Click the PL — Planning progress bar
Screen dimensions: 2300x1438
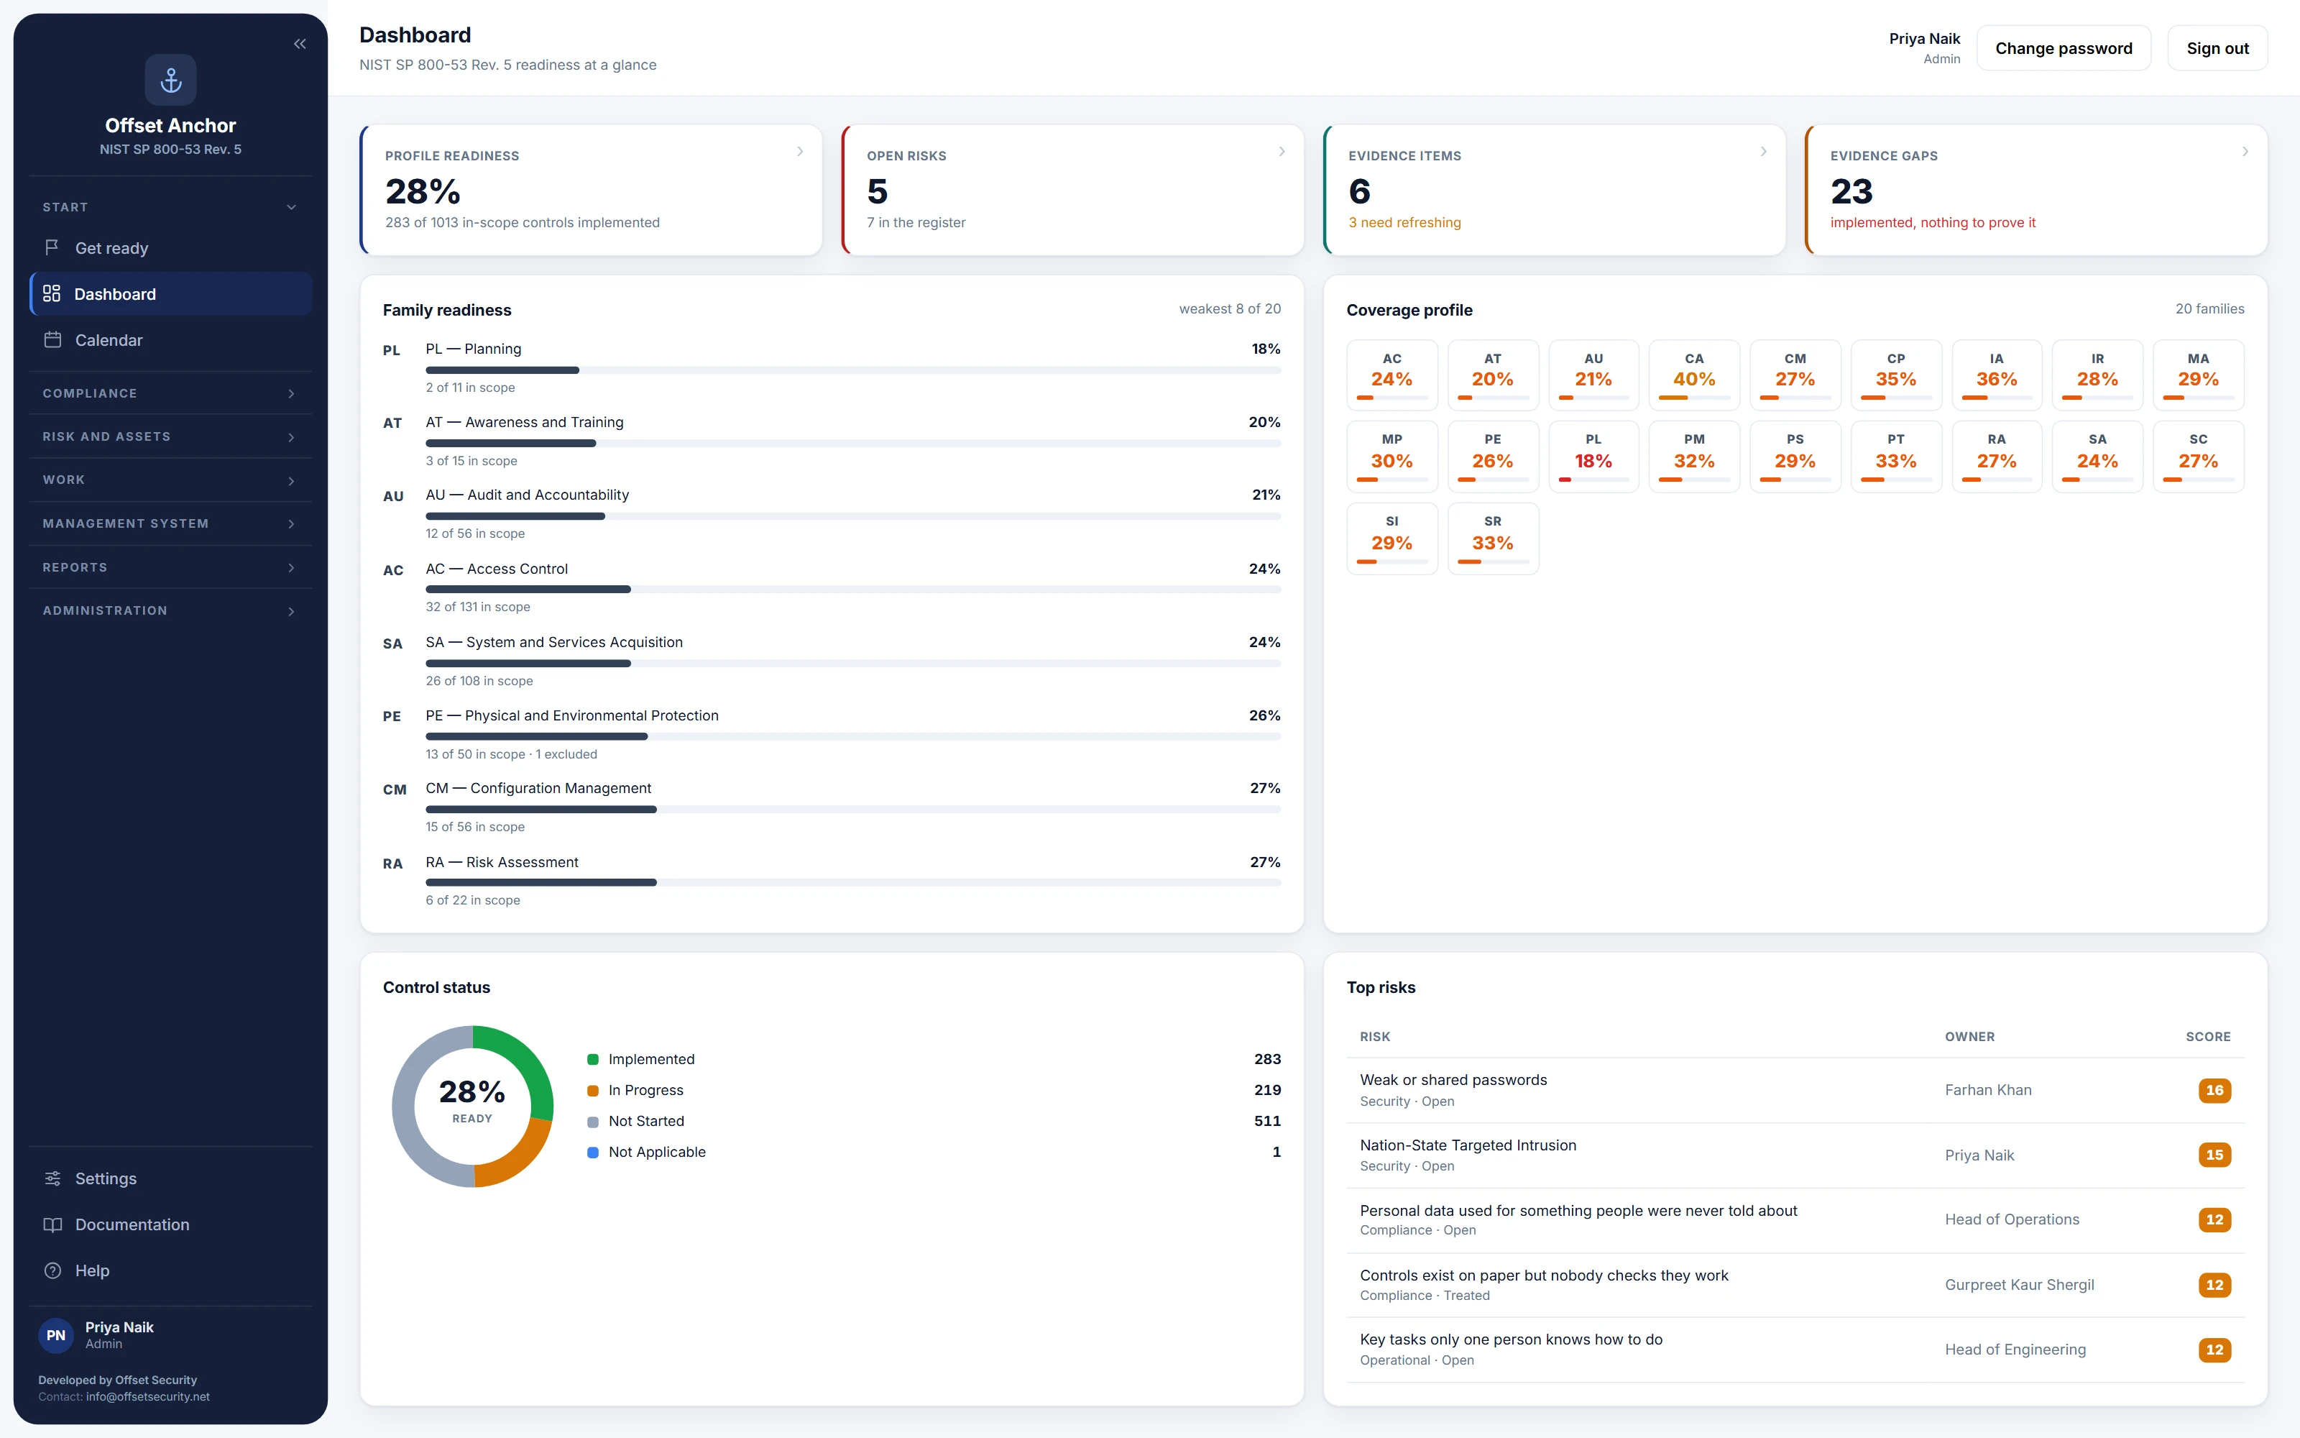853,370
